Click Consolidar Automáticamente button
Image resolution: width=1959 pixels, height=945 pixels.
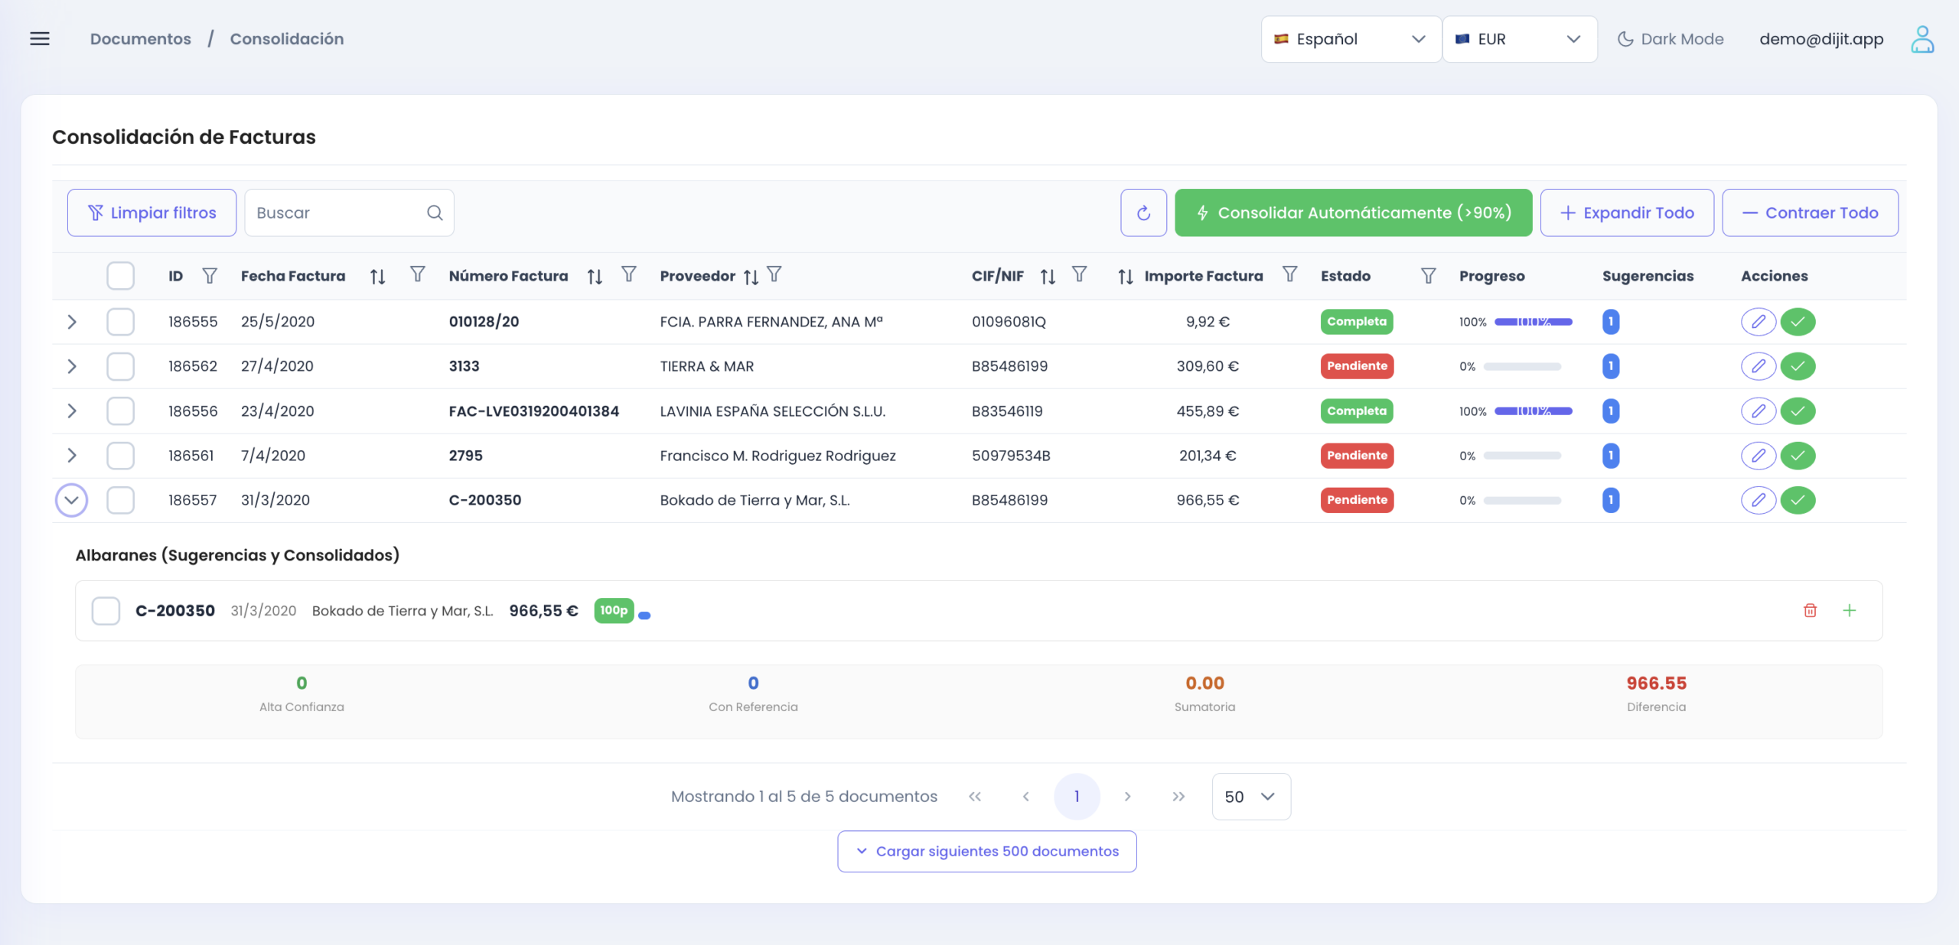point(1352,213)
